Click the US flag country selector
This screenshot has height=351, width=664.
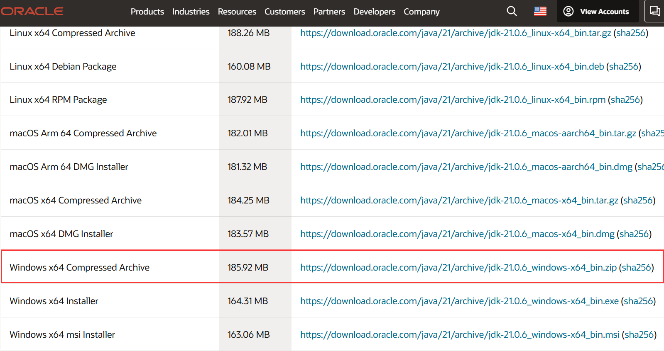click(540, 11)
